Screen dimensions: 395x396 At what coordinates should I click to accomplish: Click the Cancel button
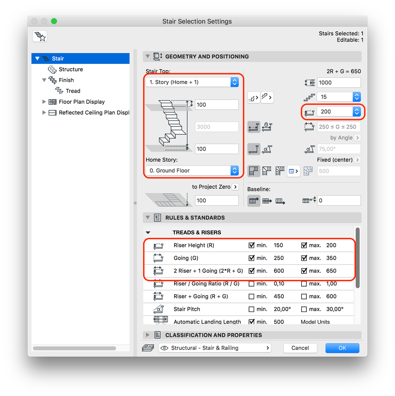coord(300,348)
